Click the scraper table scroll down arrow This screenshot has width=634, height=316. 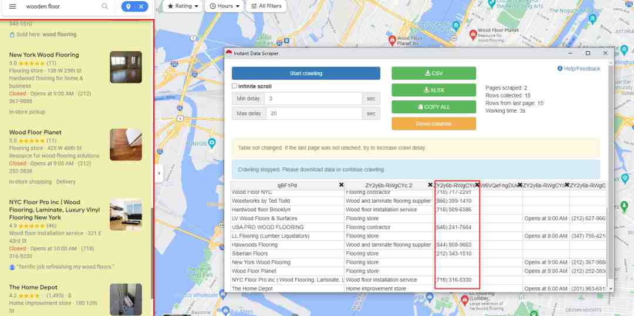pyautogui.click(x=611, y=289)
